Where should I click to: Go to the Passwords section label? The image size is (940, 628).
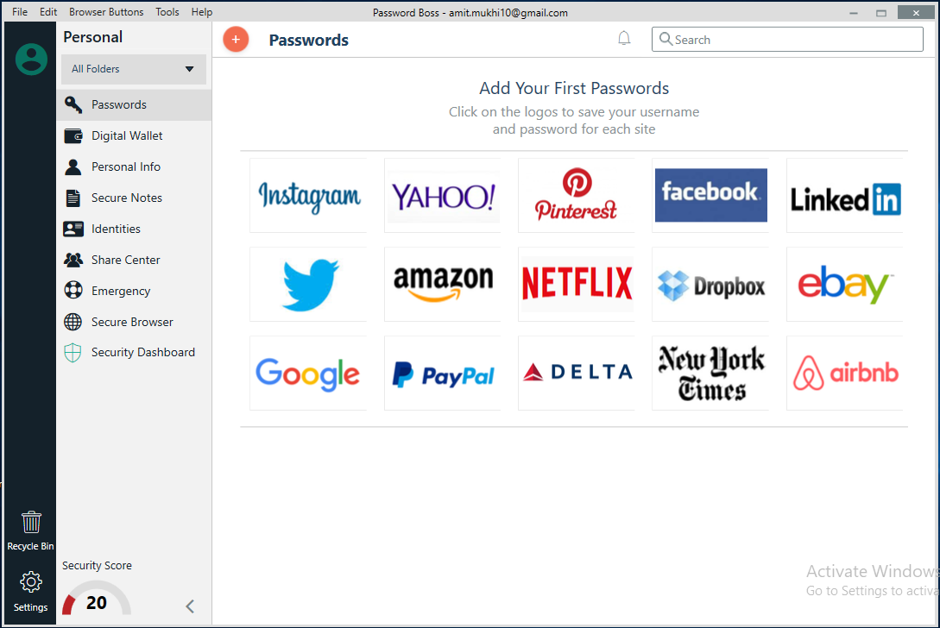(119, 105)
